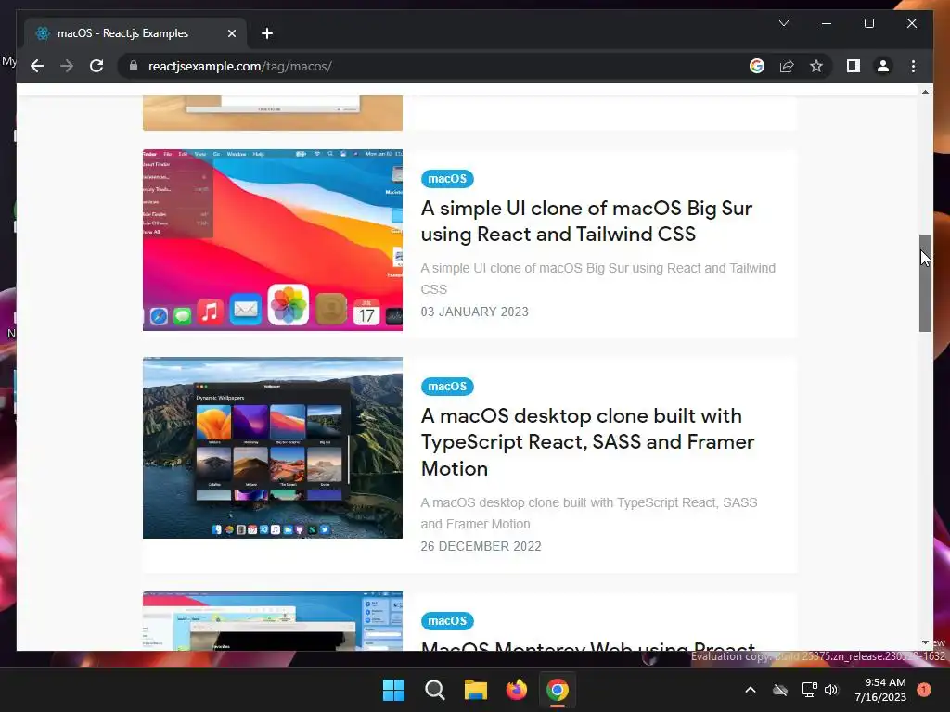Viewport: 950px width, 712px height.
Task: Open the macOS Big Sur UI clone article title
Action: tap(586, 221)
